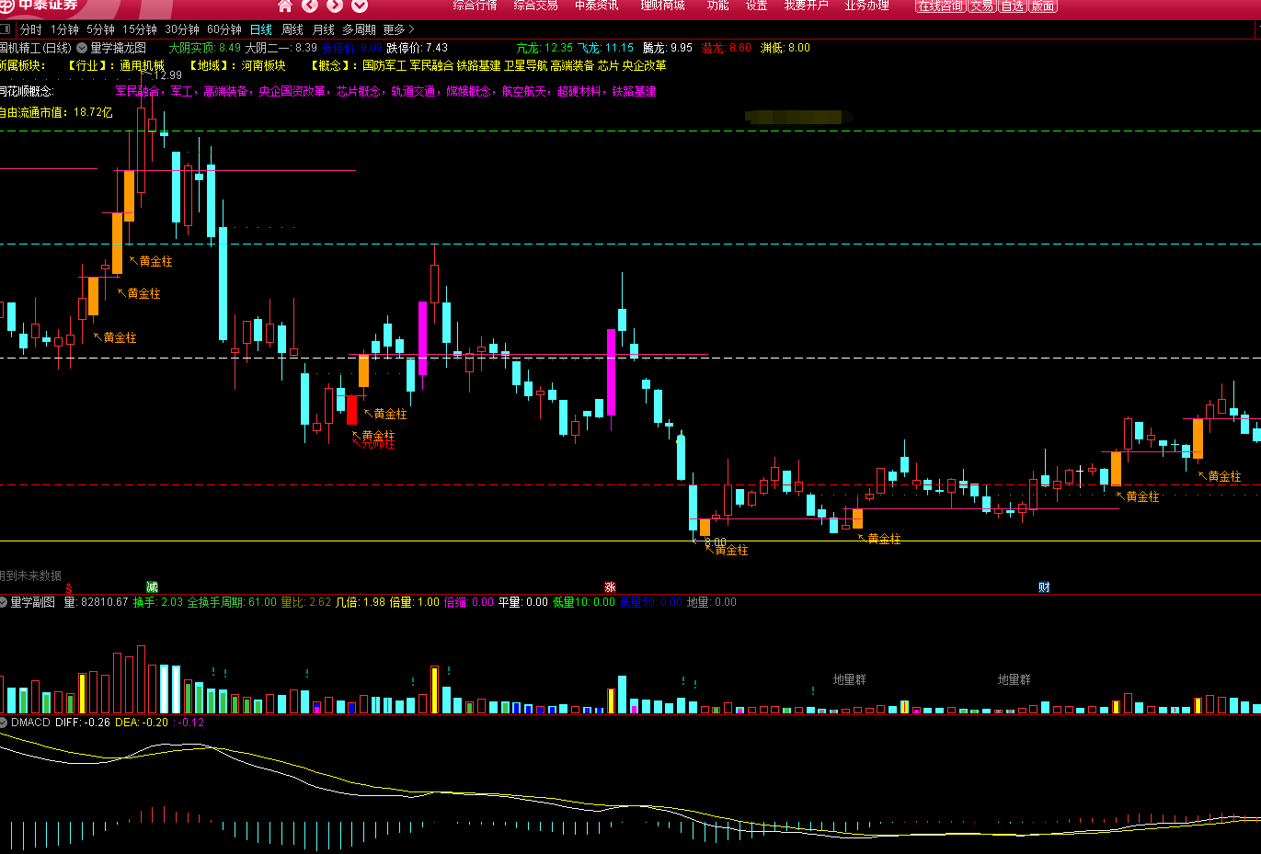This screenshot has width=1261, height=854.
Task: Open the 理财商城 menu
Action: coord(662,6)
